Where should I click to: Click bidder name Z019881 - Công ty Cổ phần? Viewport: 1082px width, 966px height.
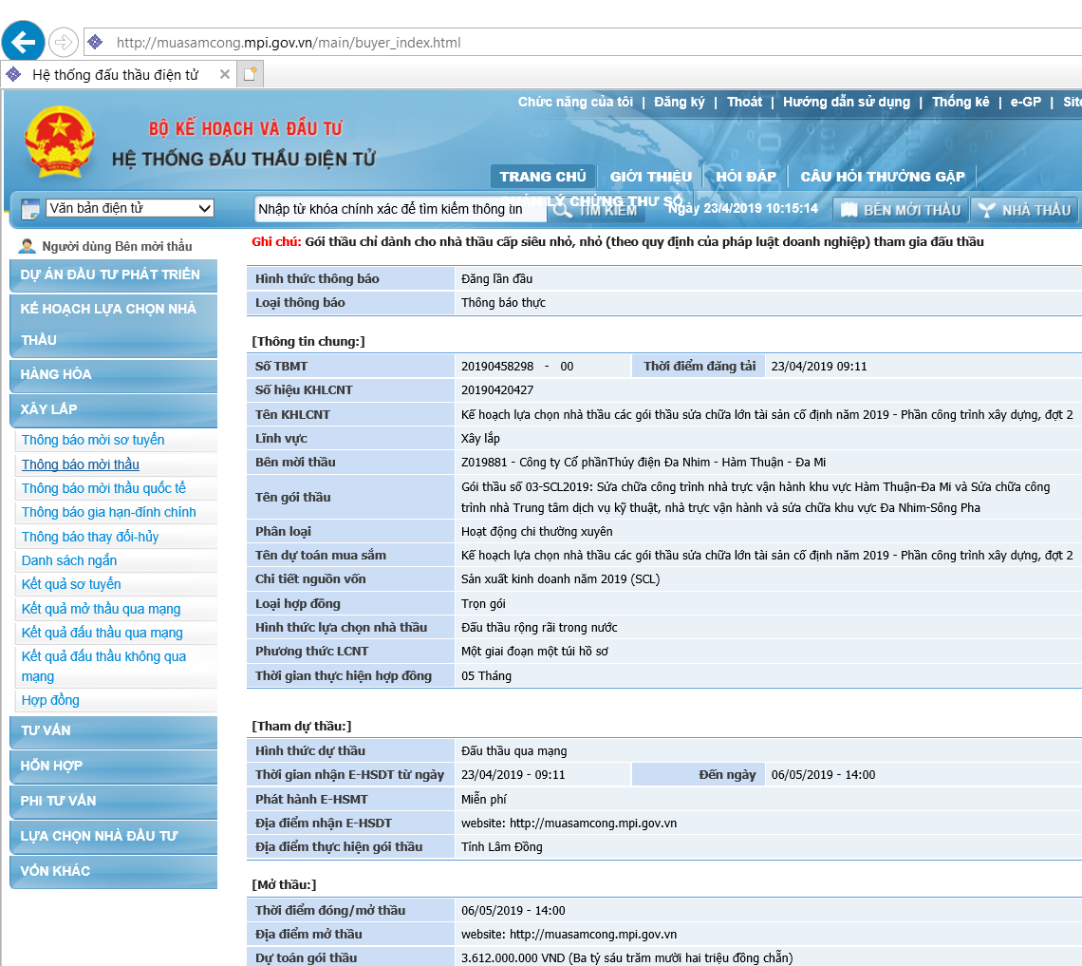click(644, 463)
